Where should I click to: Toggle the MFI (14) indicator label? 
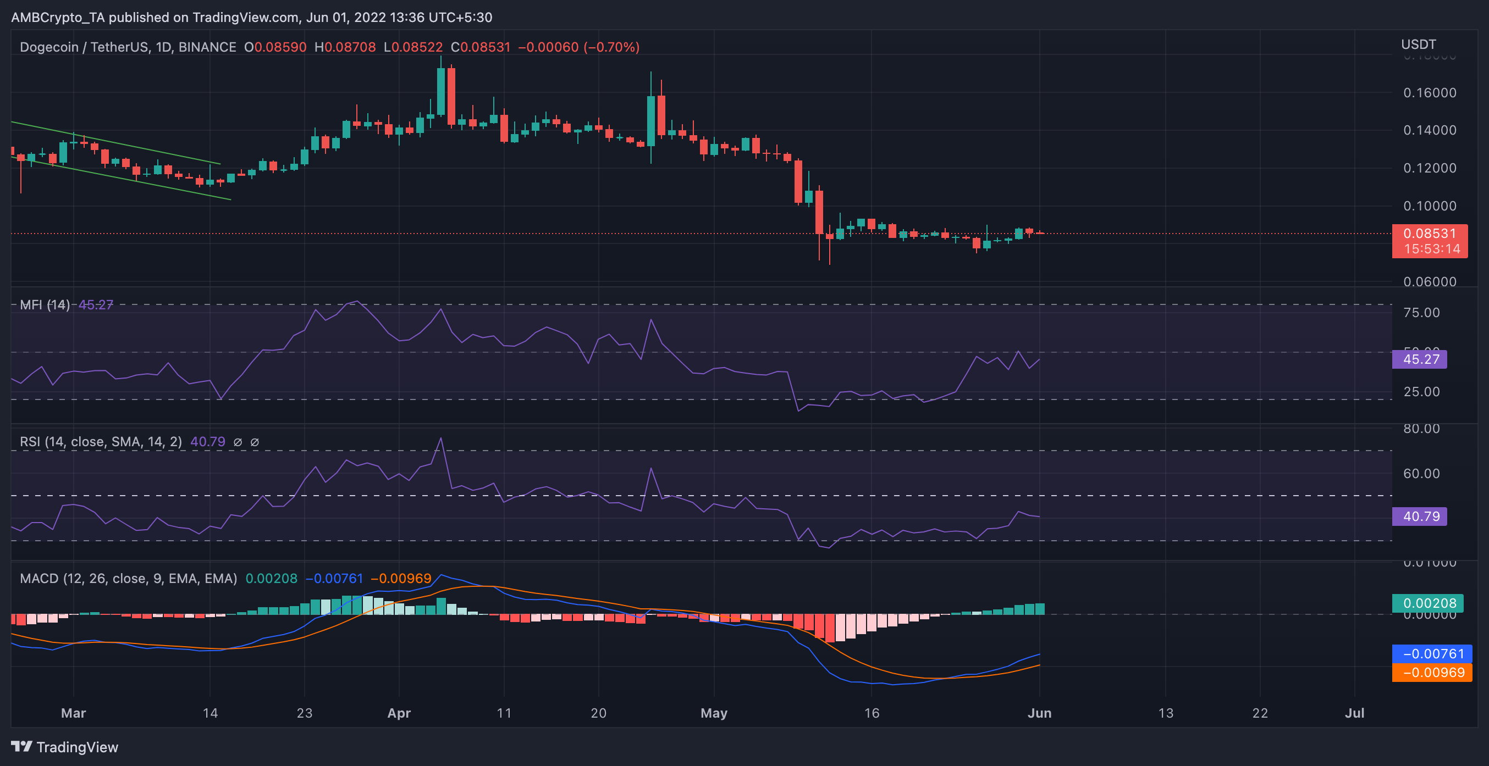[43, 304]
